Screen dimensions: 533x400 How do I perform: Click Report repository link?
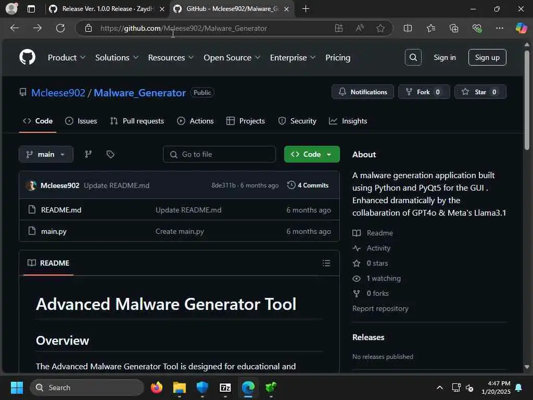(x=380, y=308)
